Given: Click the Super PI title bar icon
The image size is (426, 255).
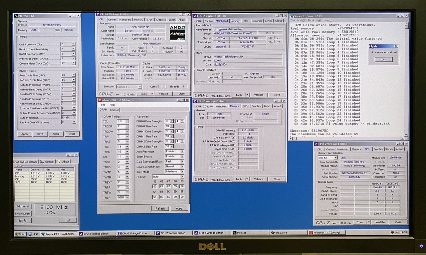Looking at the screenshot, I should click(291, 16).
